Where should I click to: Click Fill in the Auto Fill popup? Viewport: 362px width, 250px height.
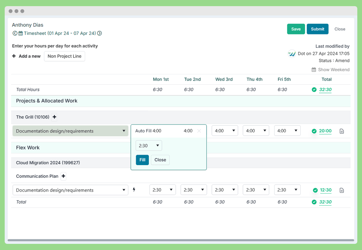pyautogui.click(x=142, y=160)
